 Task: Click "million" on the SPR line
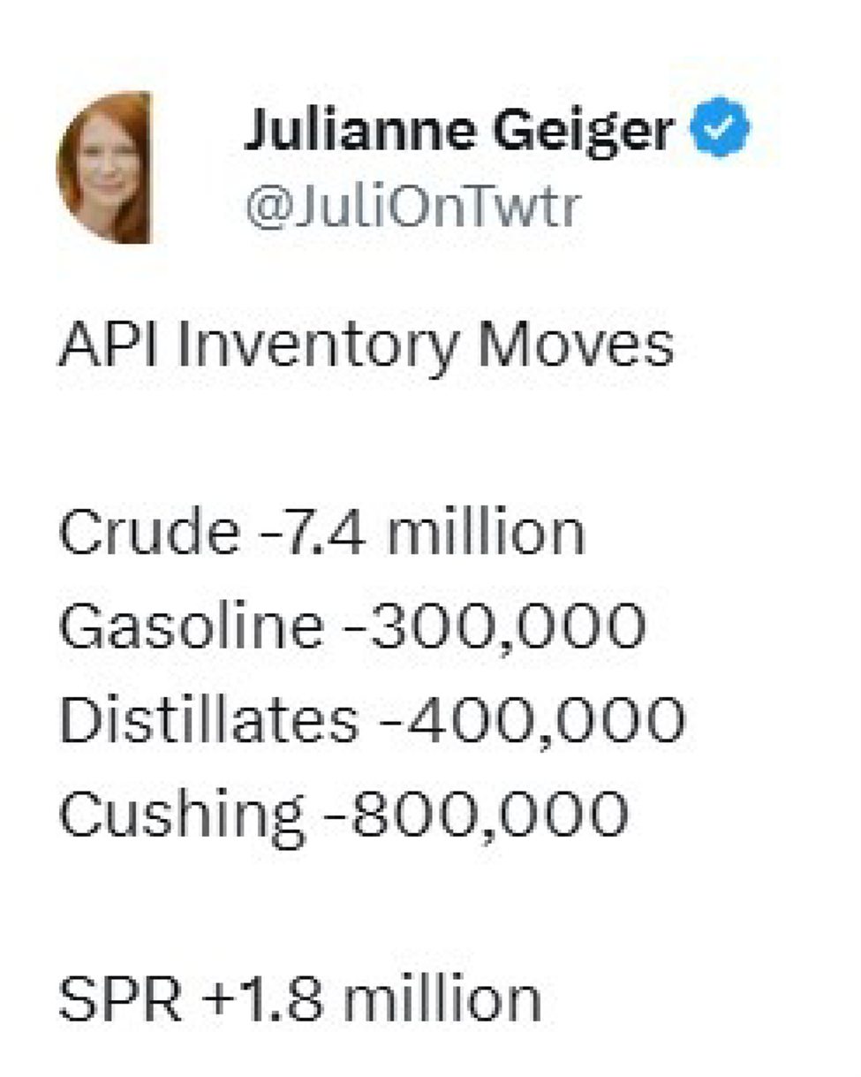tap(442, 998)
